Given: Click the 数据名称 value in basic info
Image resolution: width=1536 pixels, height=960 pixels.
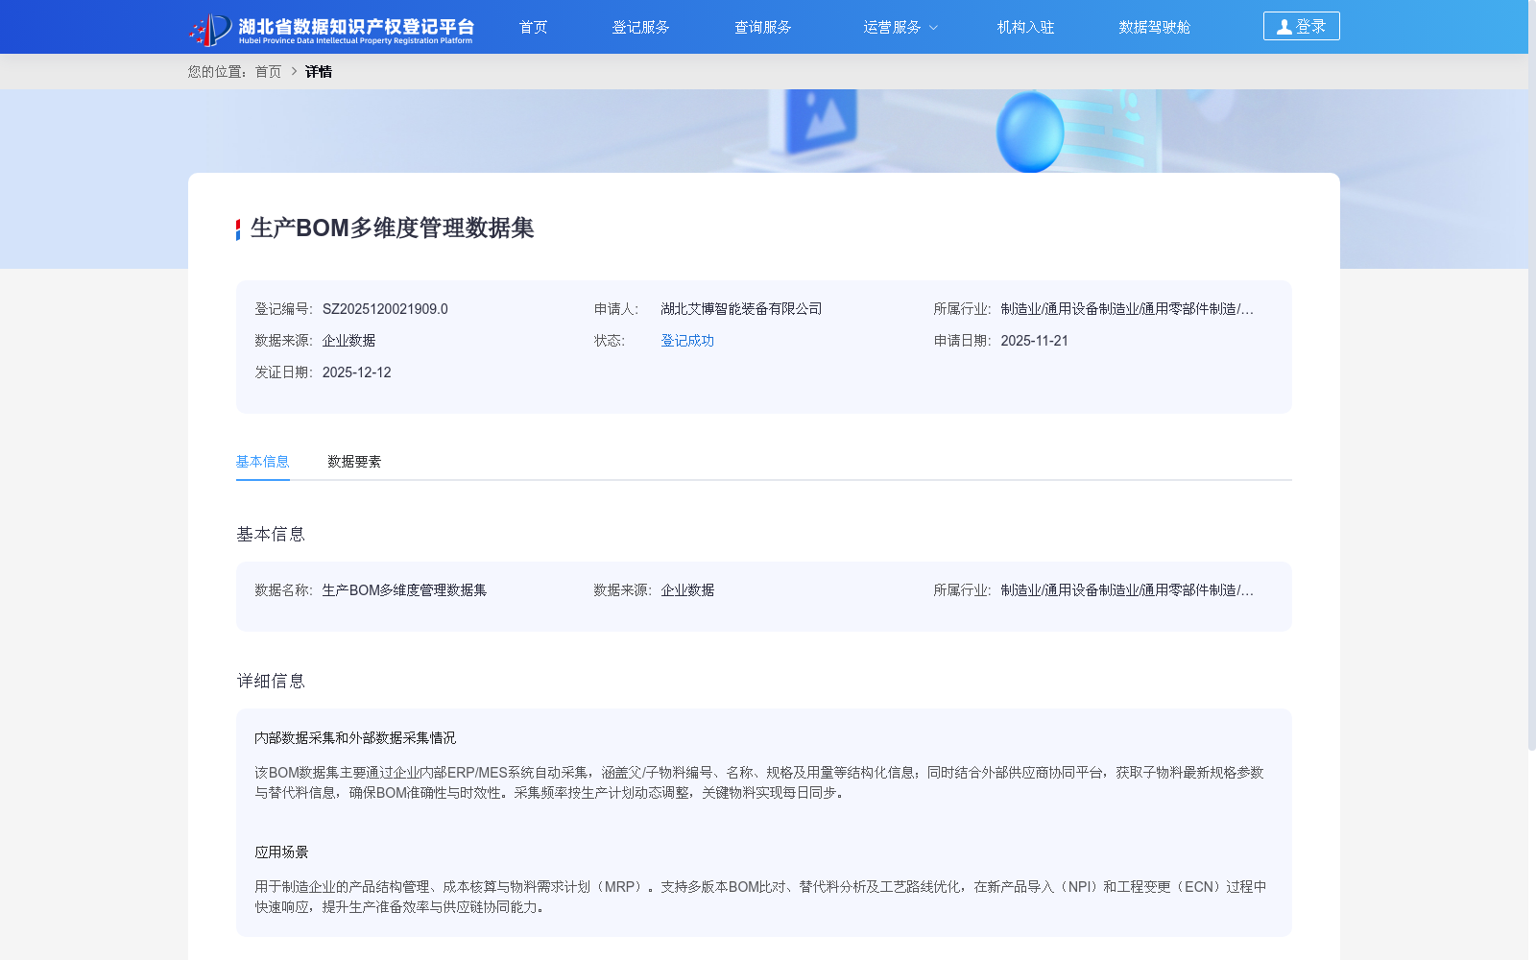Looking at the screenshot, I should click(x=404, y=590).
